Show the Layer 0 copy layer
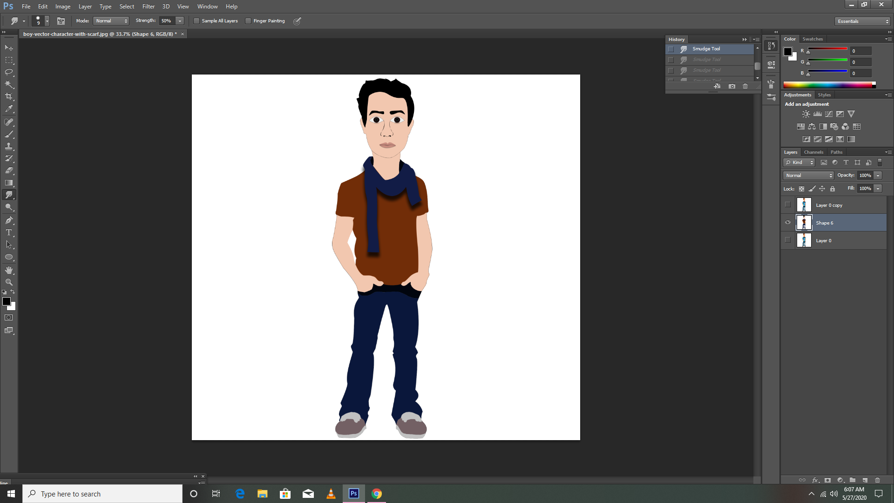The height and width of the screenshot is (503, 894). (788, 205)
